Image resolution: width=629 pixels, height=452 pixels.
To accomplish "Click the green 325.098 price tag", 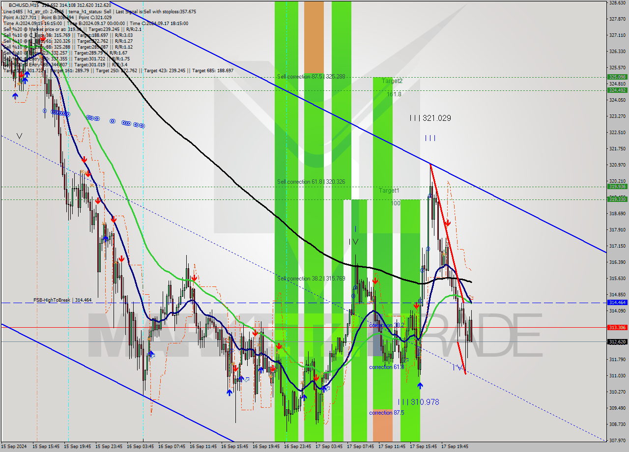I will click(x=617, y=77).
